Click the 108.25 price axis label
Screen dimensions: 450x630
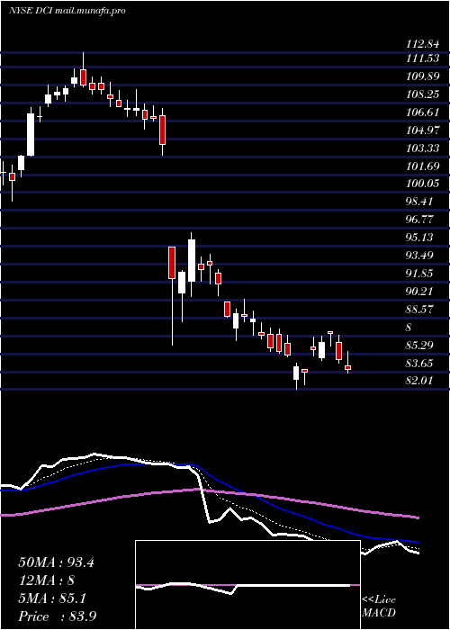coord(421,94)
